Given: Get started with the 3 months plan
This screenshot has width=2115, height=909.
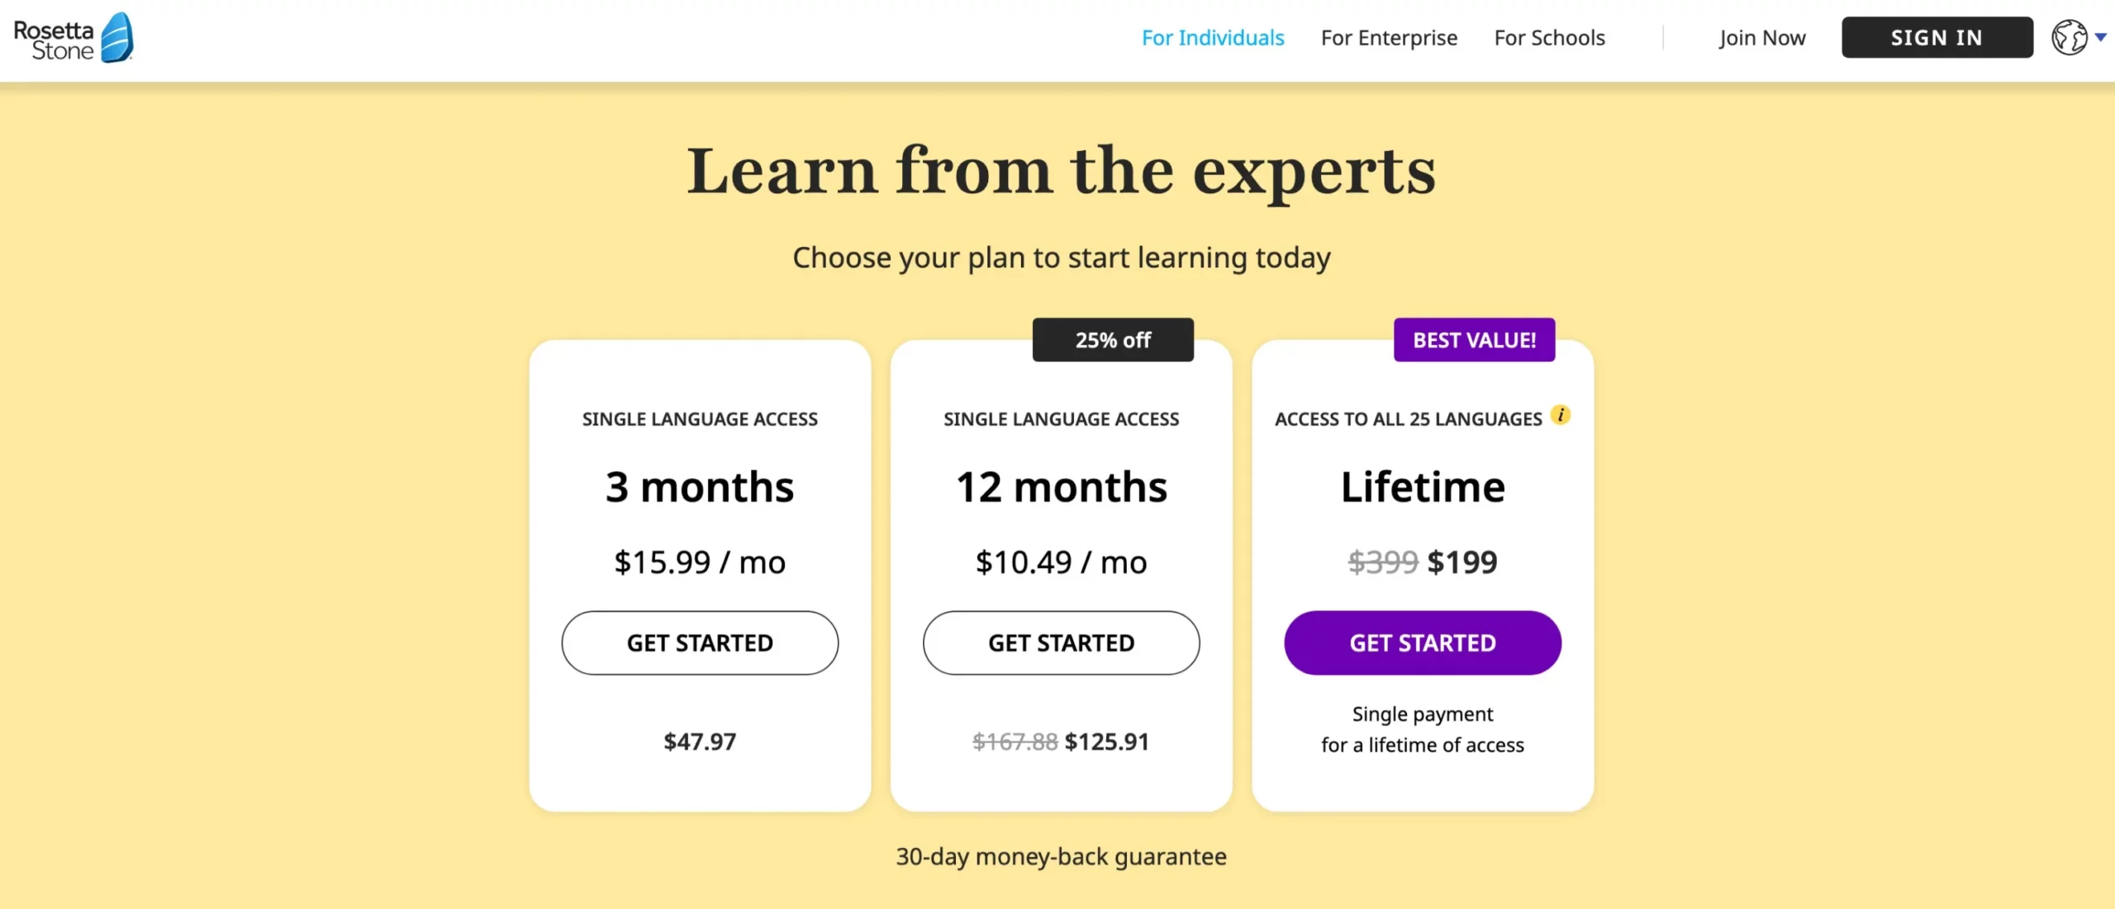Looking at the screenshot, I should (x=700, y=643).
